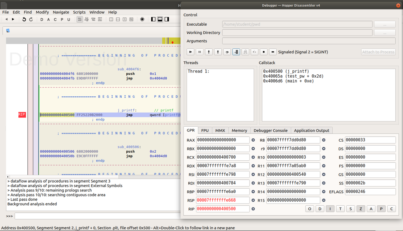
Task: Mark selection as procedure with P button
Action: pyautogui.click(x=62, y=19)
